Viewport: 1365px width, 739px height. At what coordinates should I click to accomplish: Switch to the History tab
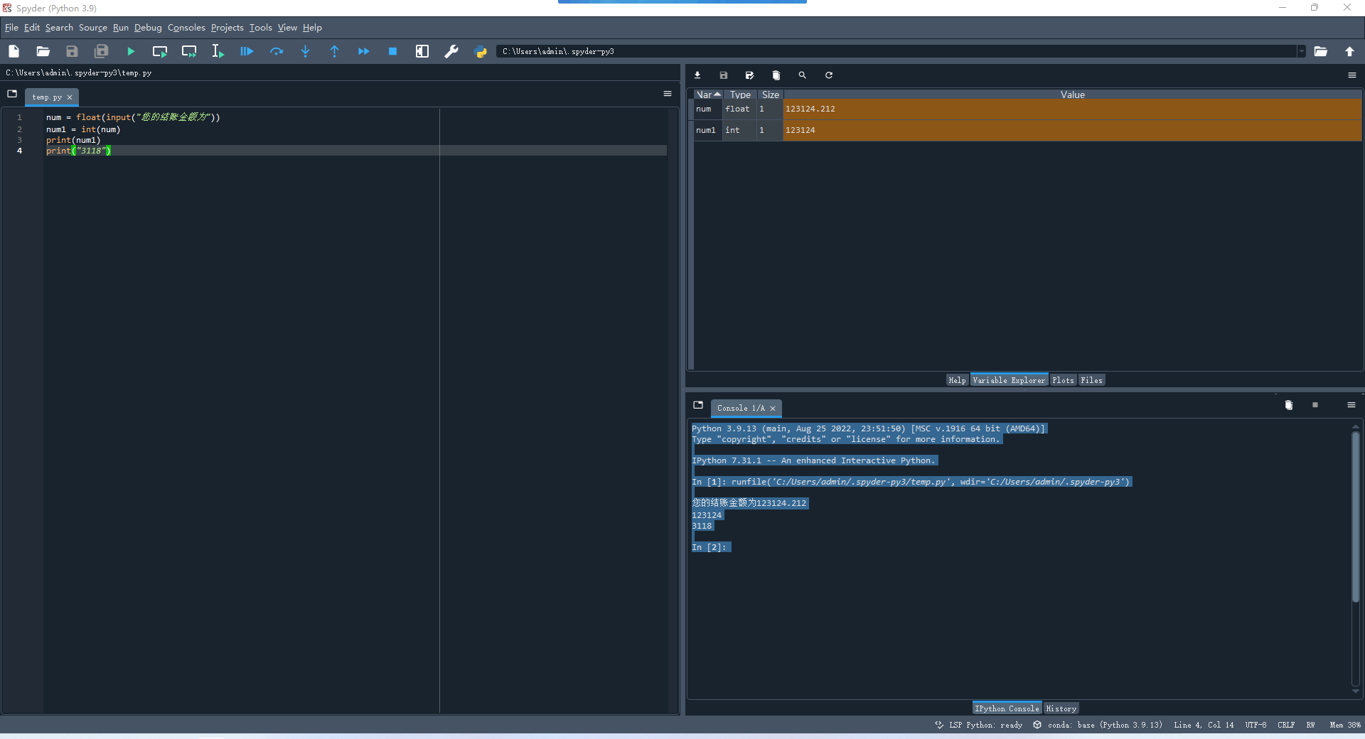1061,708
